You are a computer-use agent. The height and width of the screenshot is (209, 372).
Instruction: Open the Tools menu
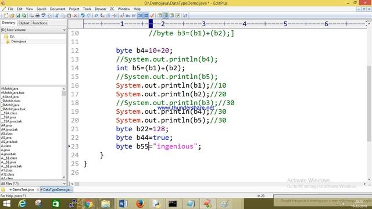[87, 9]
